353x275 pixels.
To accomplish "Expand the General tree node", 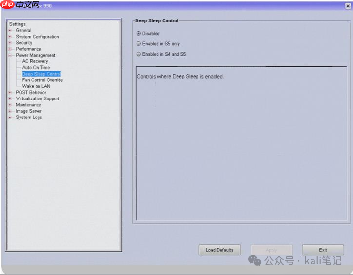I will (x=10, y=30).
